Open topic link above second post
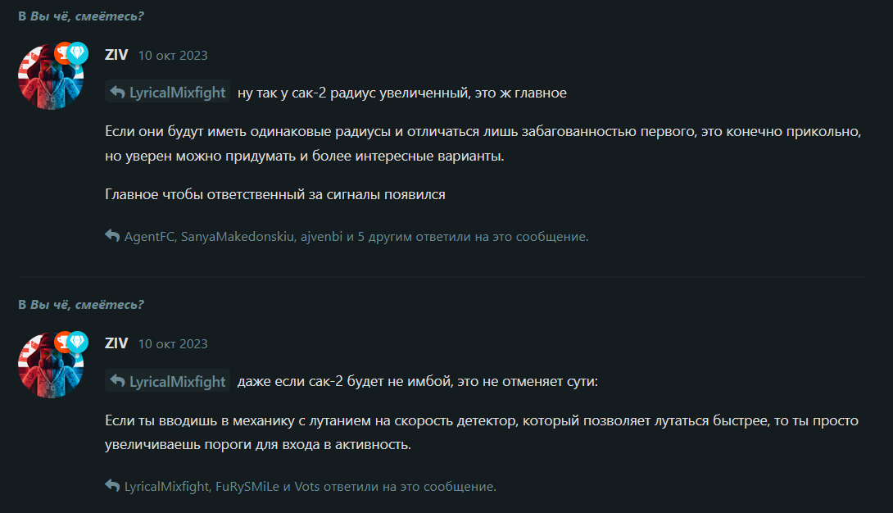This screenshot has width=893, height=513. tap(87, 305)
